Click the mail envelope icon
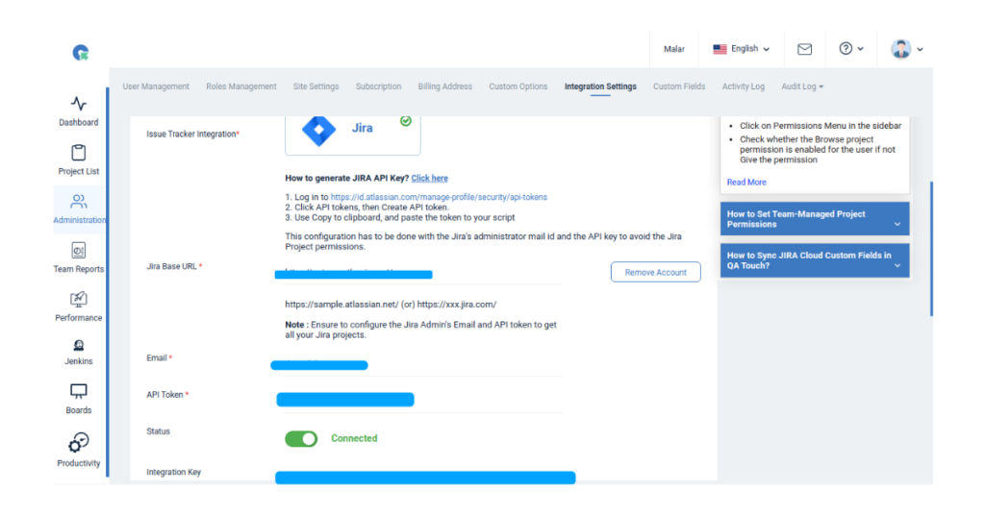This screenshot has height=515, width=985. click(x=805, y=49)
